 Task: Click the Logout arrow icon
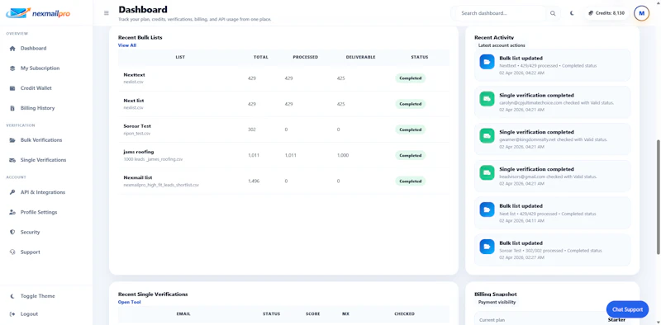[12, 314]
